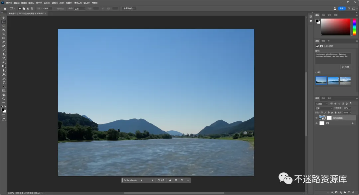
Task: Go to next variation arrow in task bar
Action: click(152, 180)
